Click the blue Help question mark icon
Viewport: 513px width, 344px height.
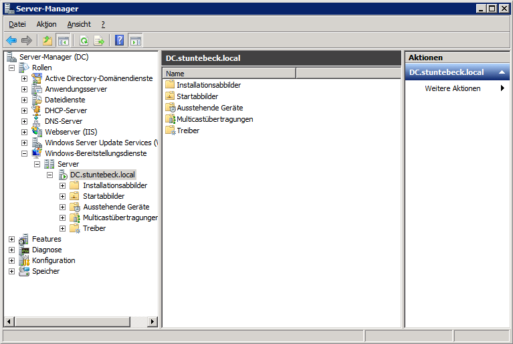[120, 40]
